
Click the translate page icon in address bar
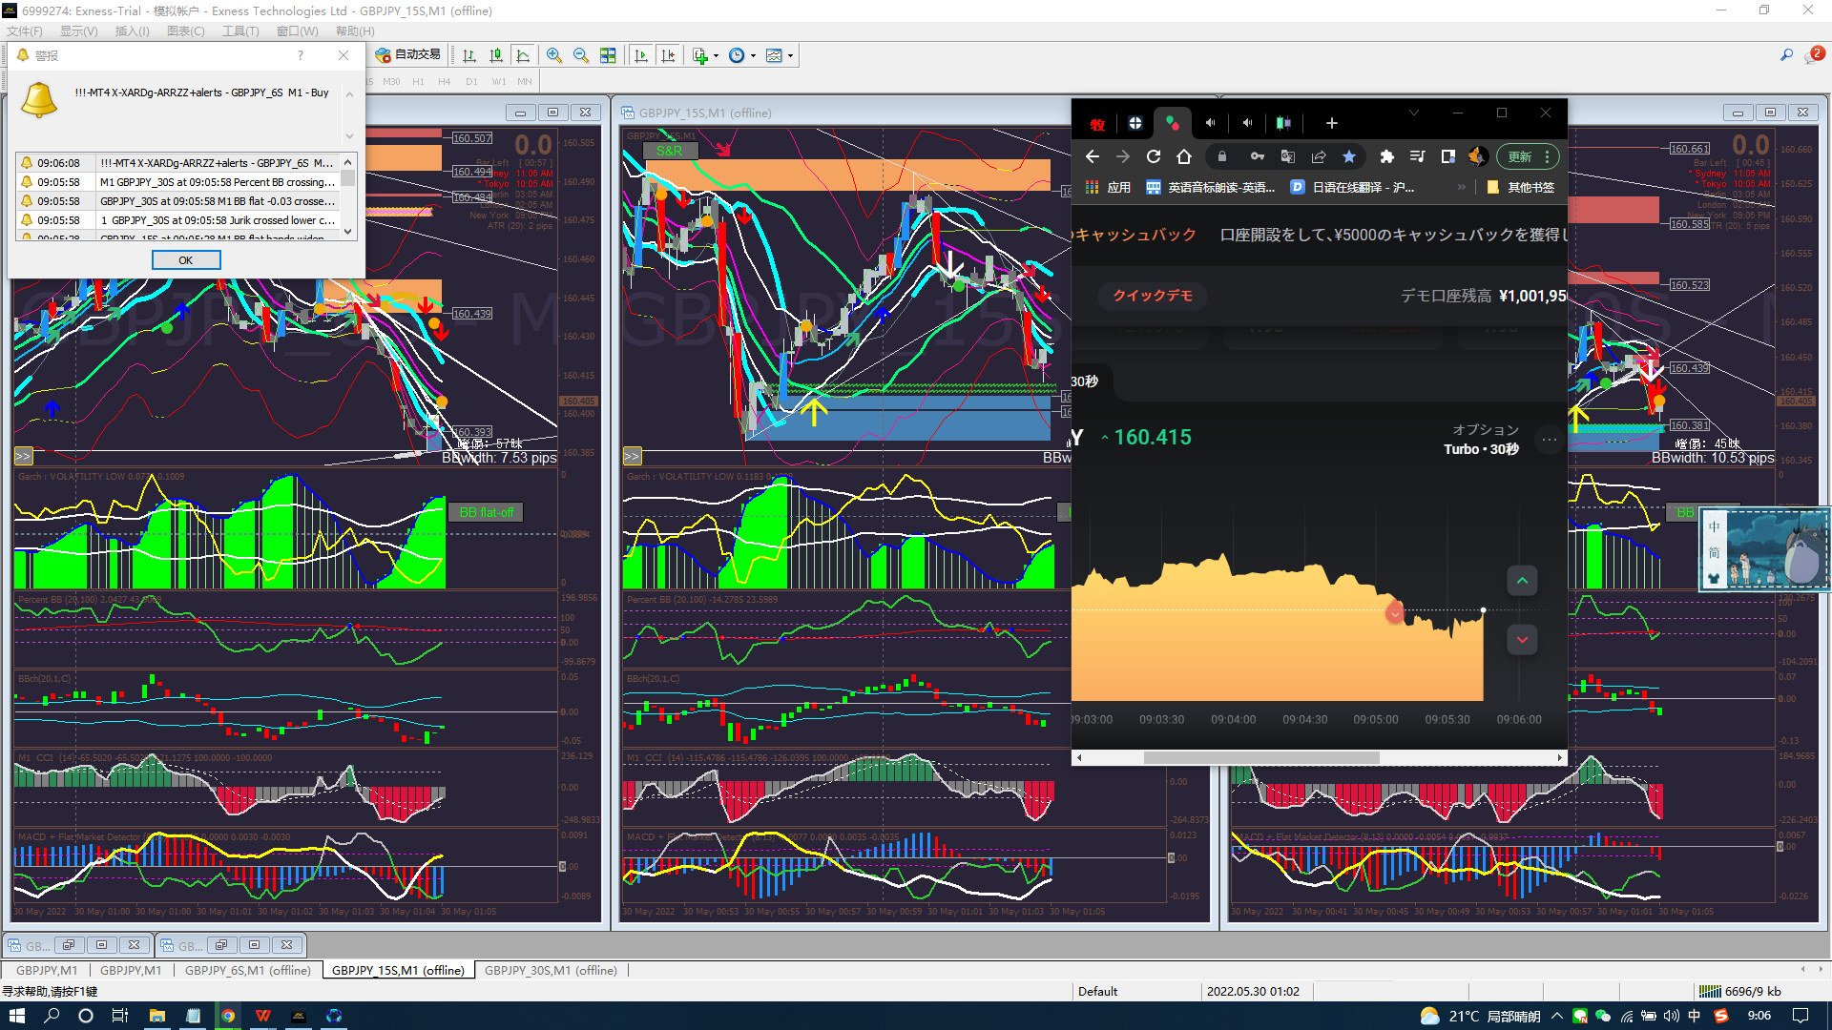(1288, 156)
